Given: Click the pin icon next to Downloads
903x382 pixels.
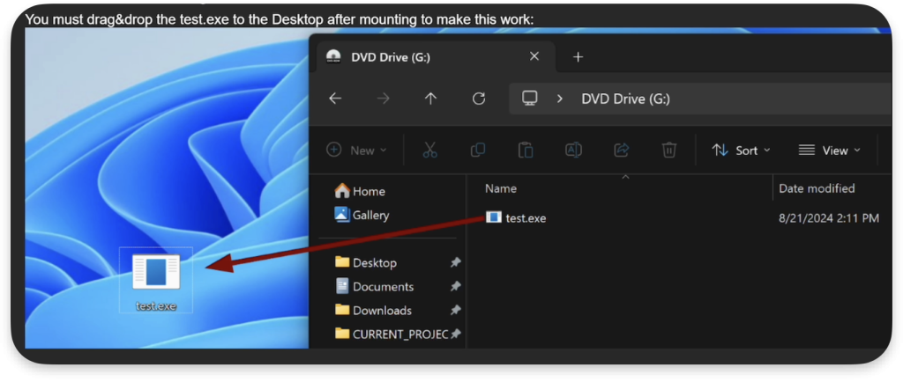Looking at the screenshot, I should tap(456, 310).
